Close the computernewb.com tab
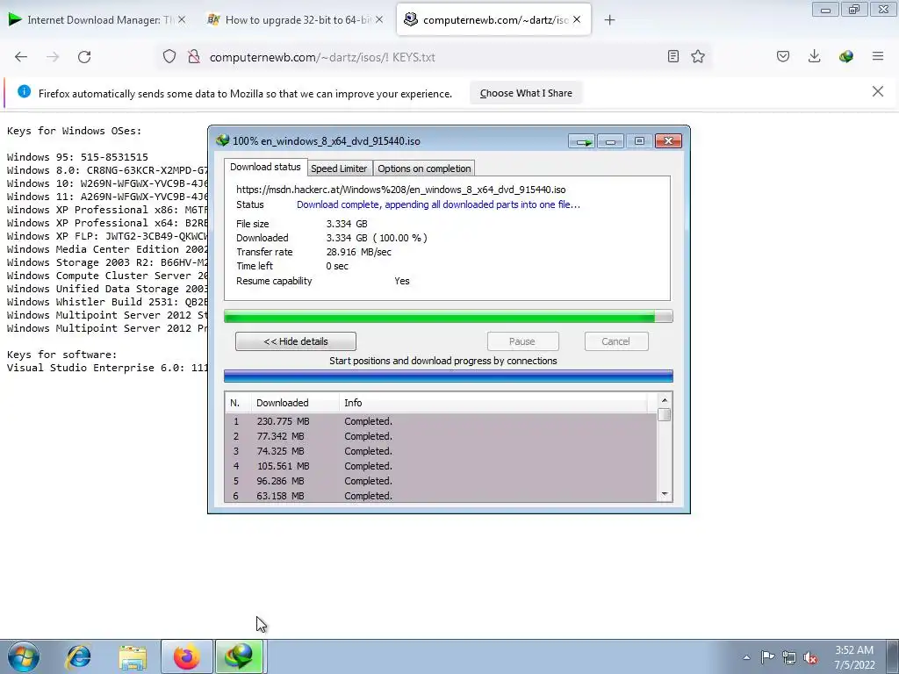 click(x=577, y=20)
